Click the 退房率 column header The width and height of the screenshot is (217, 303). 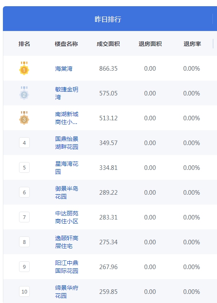(x=192, y=44)
